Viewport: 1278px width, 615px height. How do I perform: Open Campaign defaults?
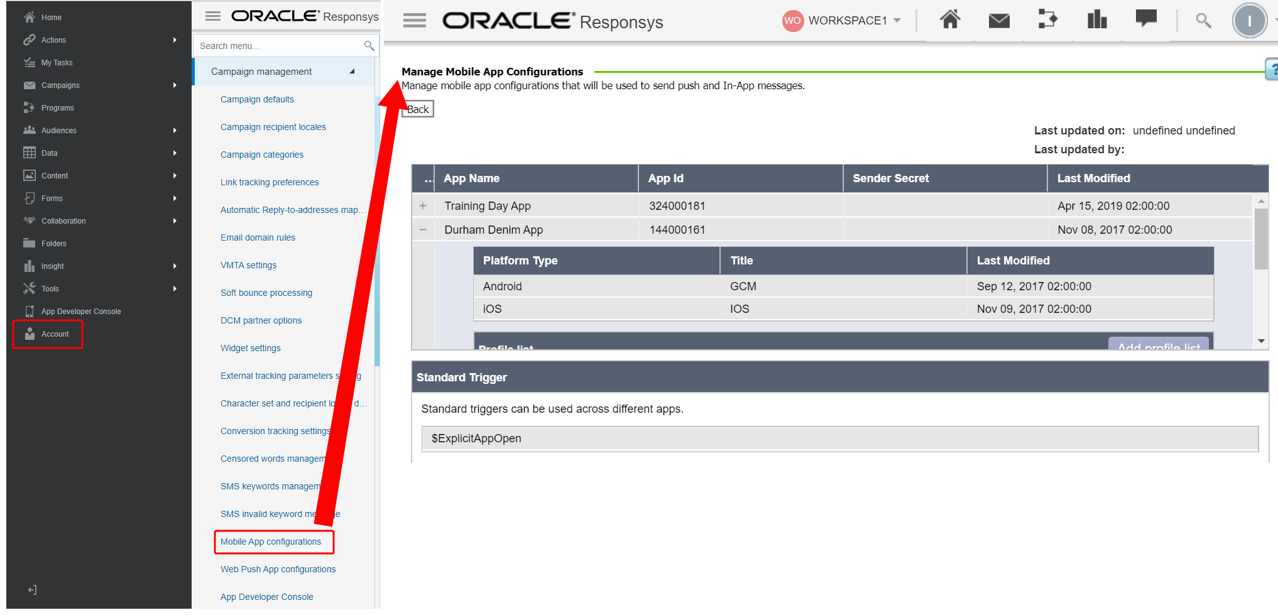click(257, 99)
